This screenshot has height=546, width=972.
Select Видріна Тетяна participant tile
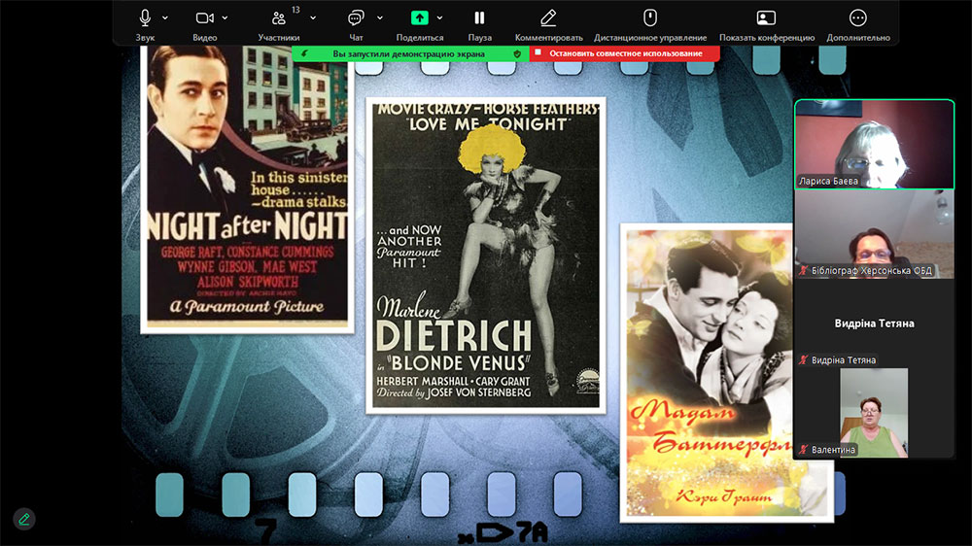point(874,323)
